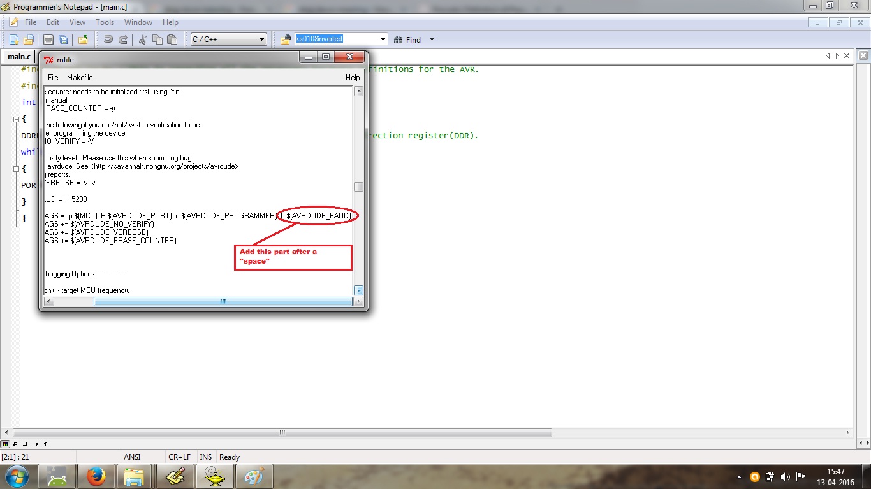Create a new file

[13, 39]
